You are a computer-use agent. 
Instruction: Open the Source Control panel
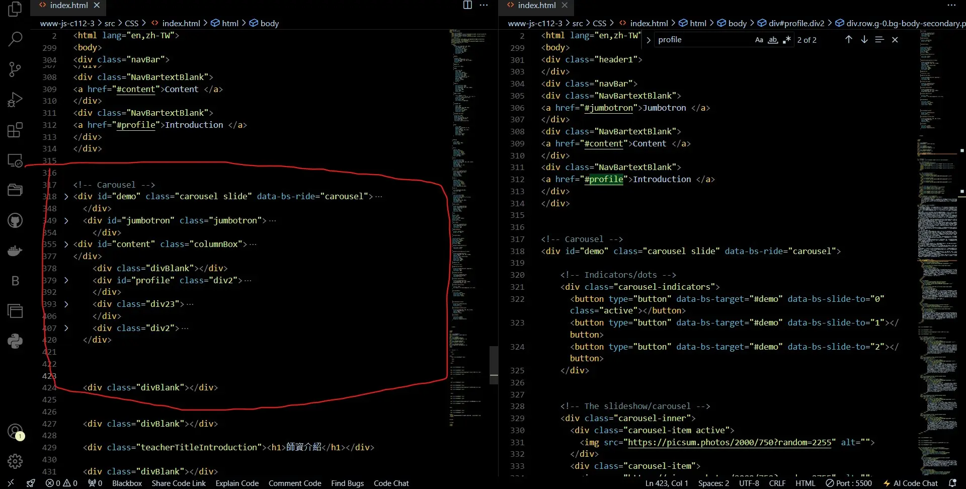click(x=15, y=69)
